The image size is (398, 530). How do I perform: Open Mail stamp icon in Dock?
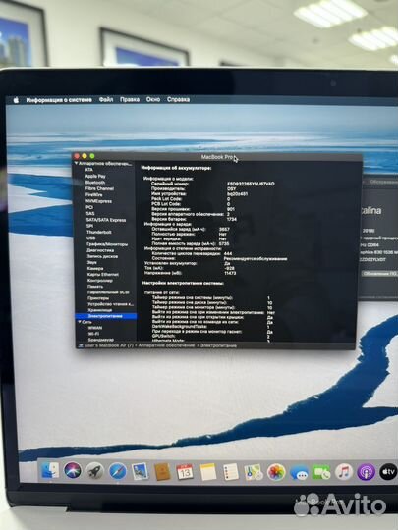tap(141, 471)
